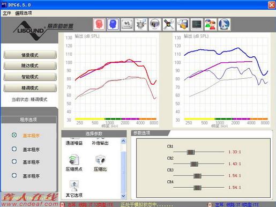Screen dimensions: 276x207
Task: Click the CR1 compression ratio slider handle
Action: click(191, 152)
